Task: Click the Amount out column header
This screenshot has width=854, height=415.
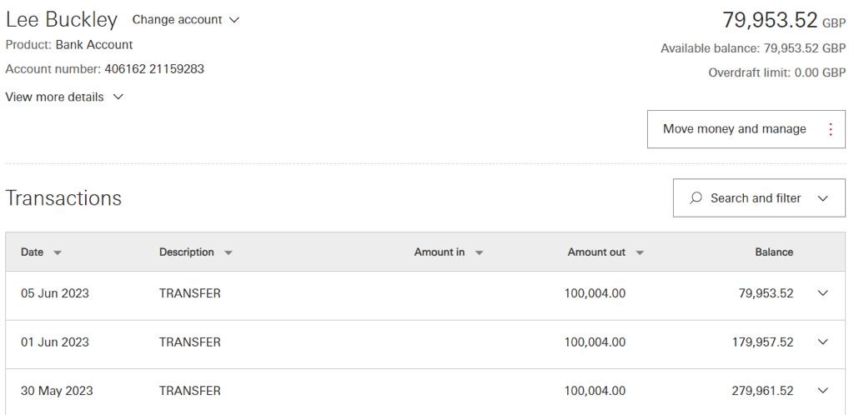Action: (596, 252)
